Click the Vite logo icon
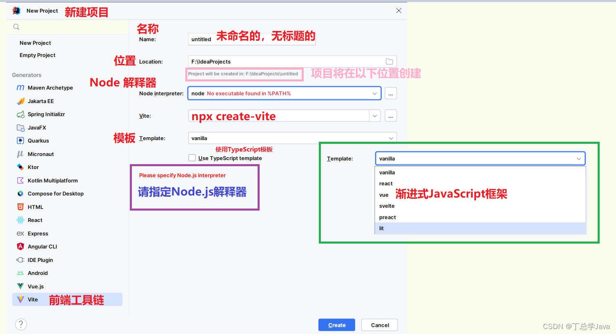This screenshot has width=616, height=334. [x=20, y=299]
